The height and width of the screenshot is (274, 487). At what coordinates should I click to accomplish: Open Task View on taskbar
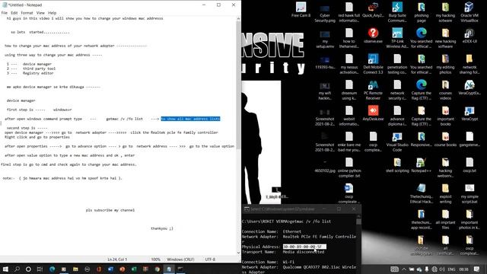pyautogui.click(x=40, y=269)
